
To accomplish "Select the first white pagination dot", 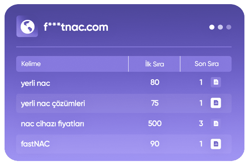I will [212, 27].
